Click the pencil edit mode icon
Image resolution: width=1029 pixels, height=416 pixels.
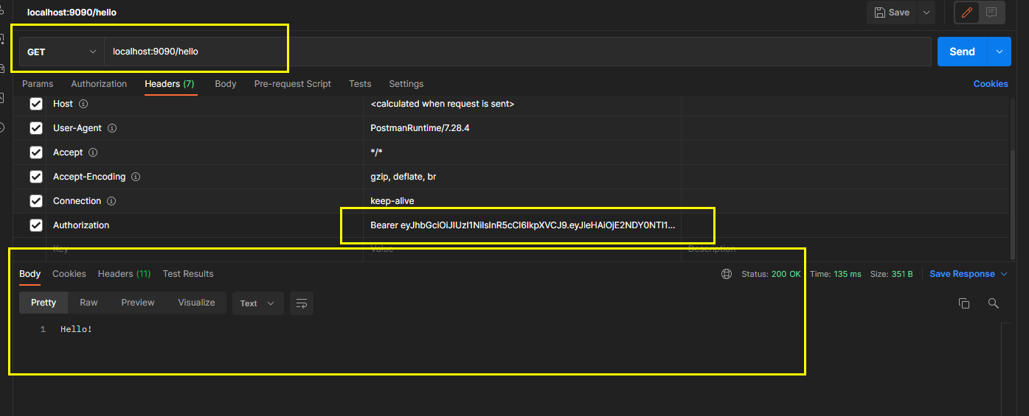[x=967, y=13]
